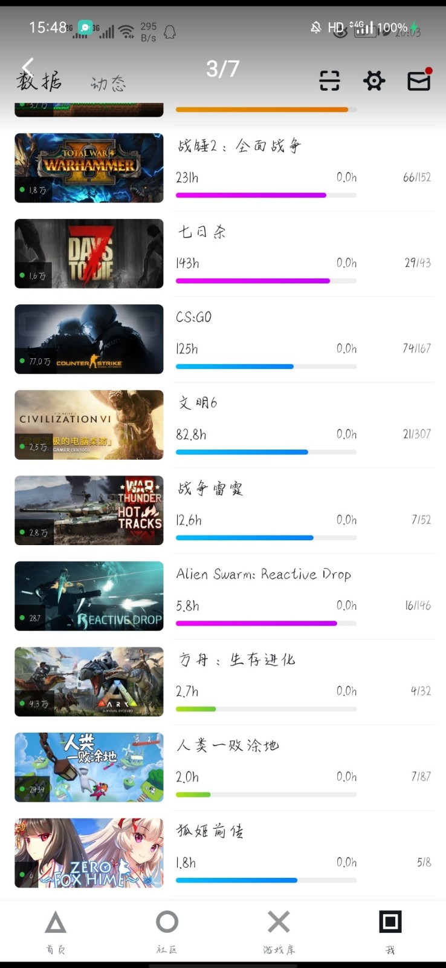Open game library cross icon

coord(279,923)
